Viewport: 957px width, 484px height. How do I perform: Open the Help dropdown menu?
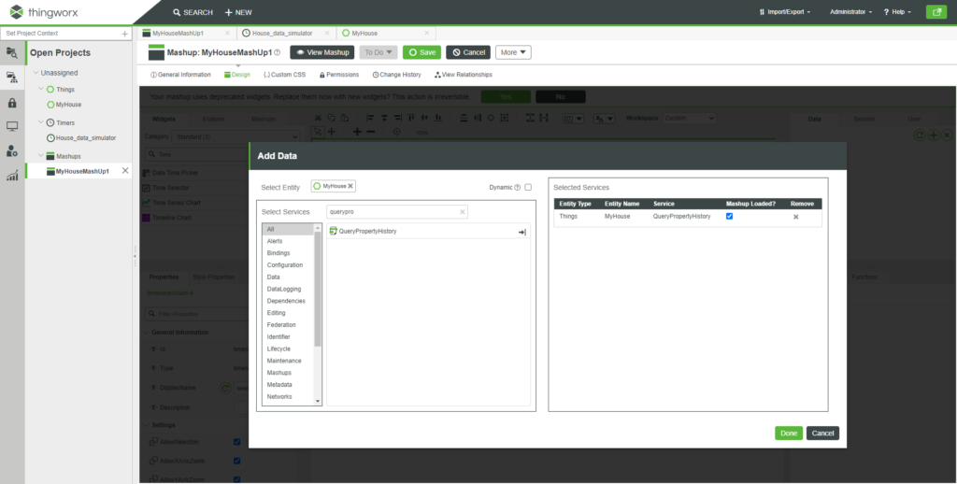pyautogui.click(x=897, y=12)
